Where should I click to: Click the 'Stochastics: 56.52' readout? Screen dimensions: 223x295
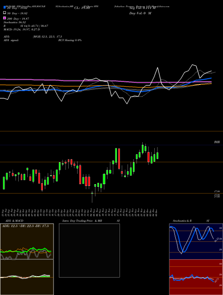pos(15,22)
